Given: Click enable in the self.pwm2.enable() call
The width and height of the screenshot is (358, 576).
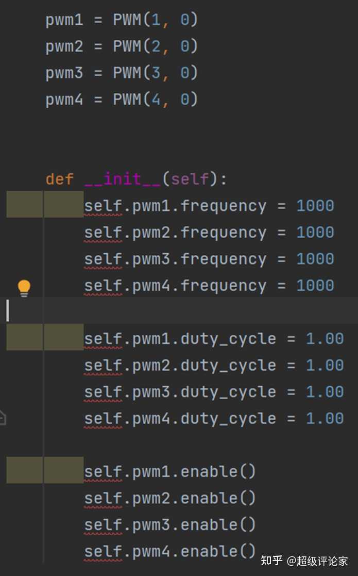Looking at the screenshot, I should 209,498.
